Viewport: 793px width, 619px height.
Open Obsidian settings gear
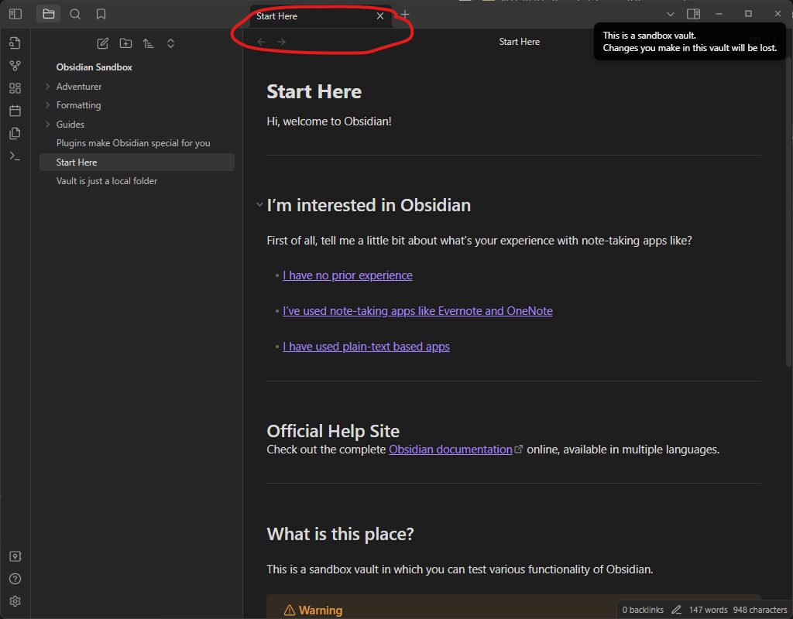[15, 601]
